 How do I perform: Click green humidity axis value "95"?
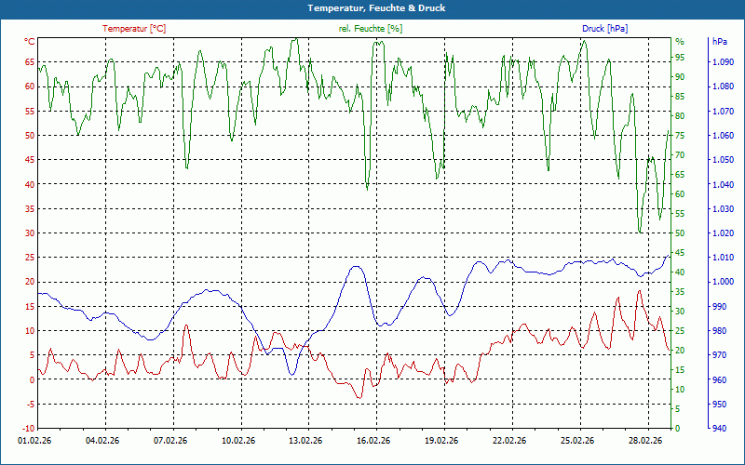(x=680, y=58)
